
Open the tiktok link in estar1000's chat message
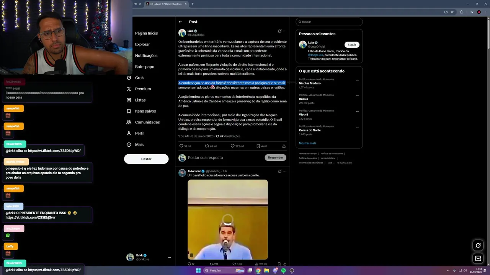coord(31,217)
